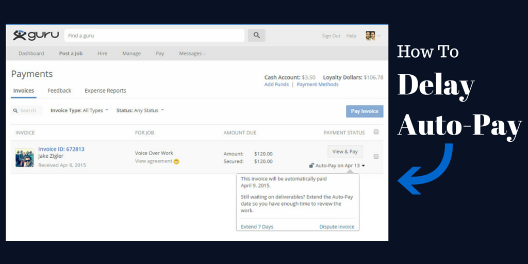Open the Pay menu item

point(160,54)
